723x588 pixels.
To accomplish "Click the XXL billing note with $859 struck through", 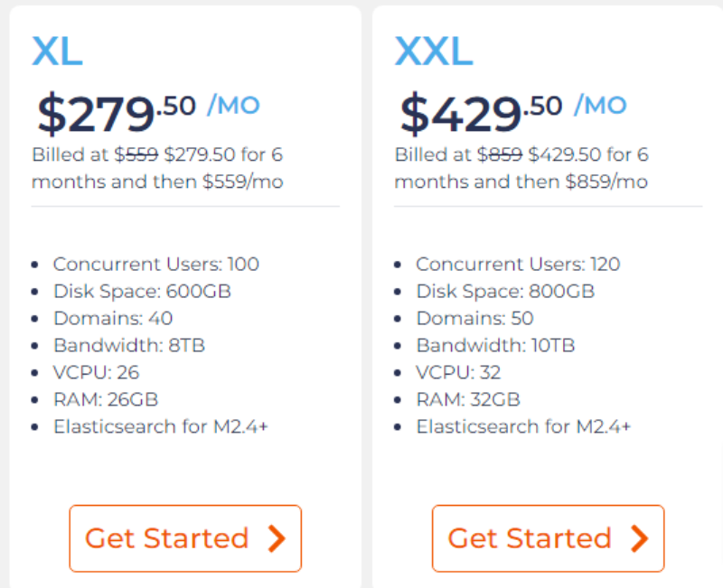I will click(521, 168).
